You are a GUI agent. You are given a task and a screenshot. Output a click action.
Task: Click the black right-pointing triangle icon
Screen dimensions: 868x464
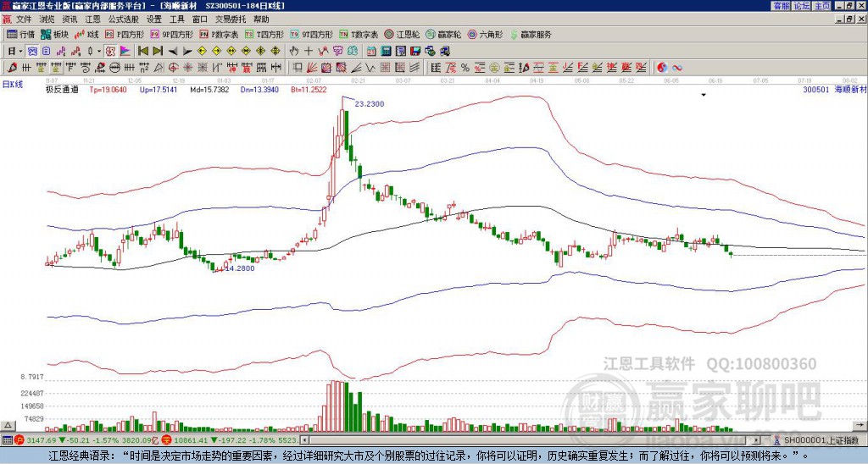[x=187, y=51]
